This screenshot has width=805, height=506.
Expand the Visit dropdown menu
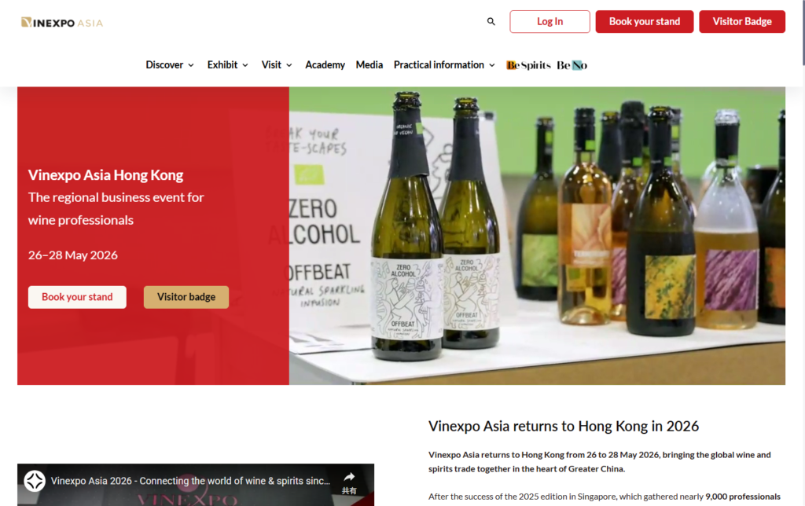point(276,65)
